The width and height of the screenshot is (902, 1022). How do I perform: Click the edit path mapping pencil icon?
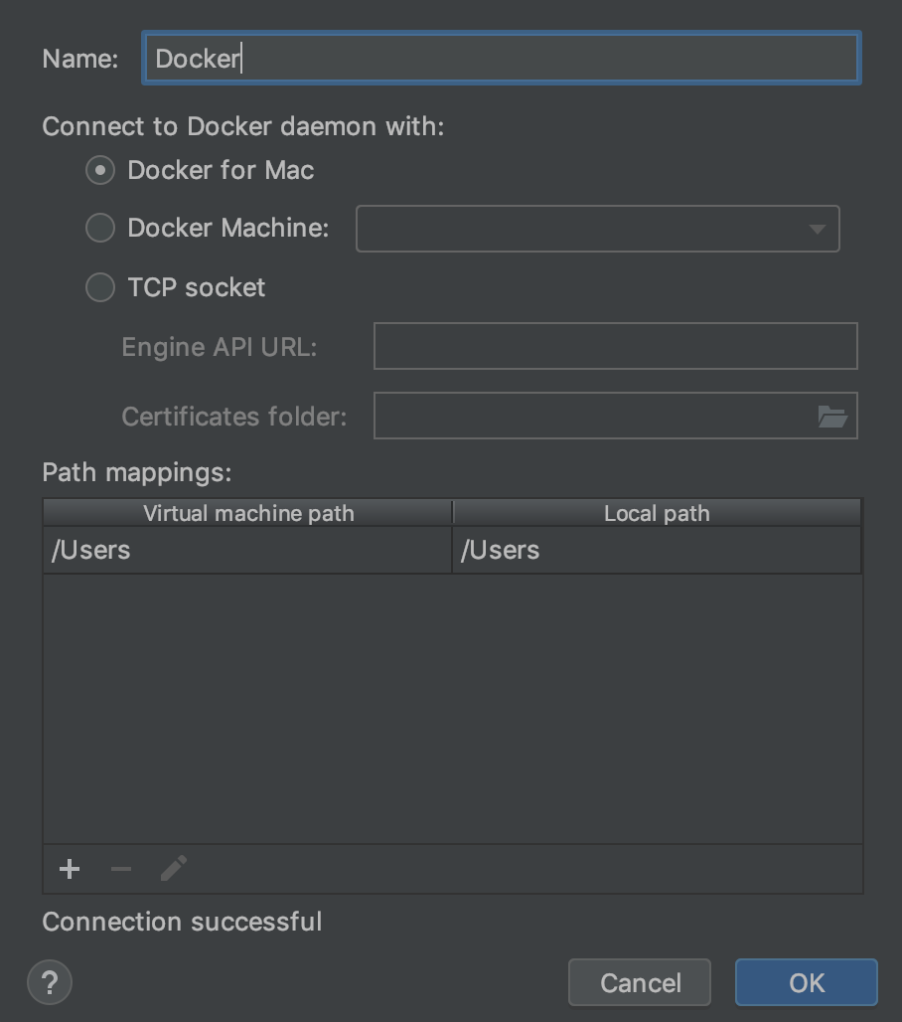tap(174, 869)
